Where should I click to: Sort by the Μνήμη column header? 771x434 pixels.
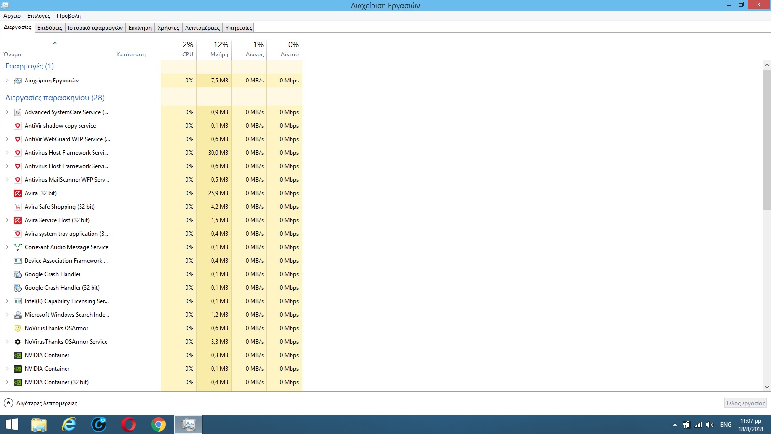pyautogui.click(x=214, y=49)
